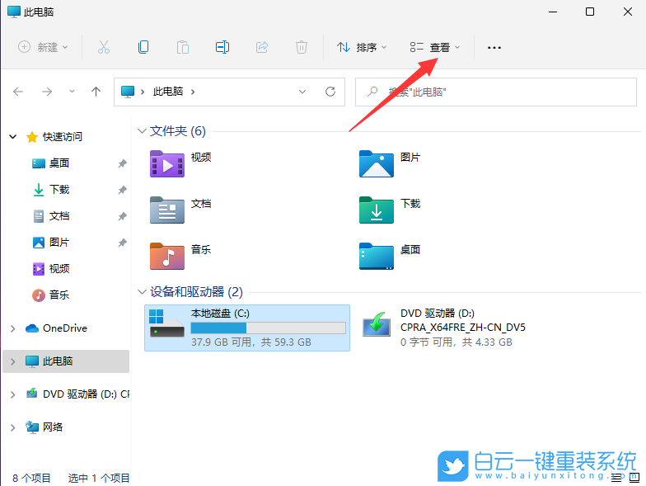The width and height of the screenshot is (646, 486).
Task: Click the computer icon in address bar
Action: coord(128,92)
